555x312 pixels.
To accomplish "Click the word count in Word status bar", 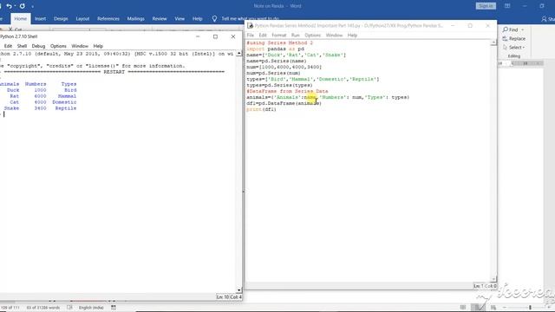I will click(x=43, y=308).
